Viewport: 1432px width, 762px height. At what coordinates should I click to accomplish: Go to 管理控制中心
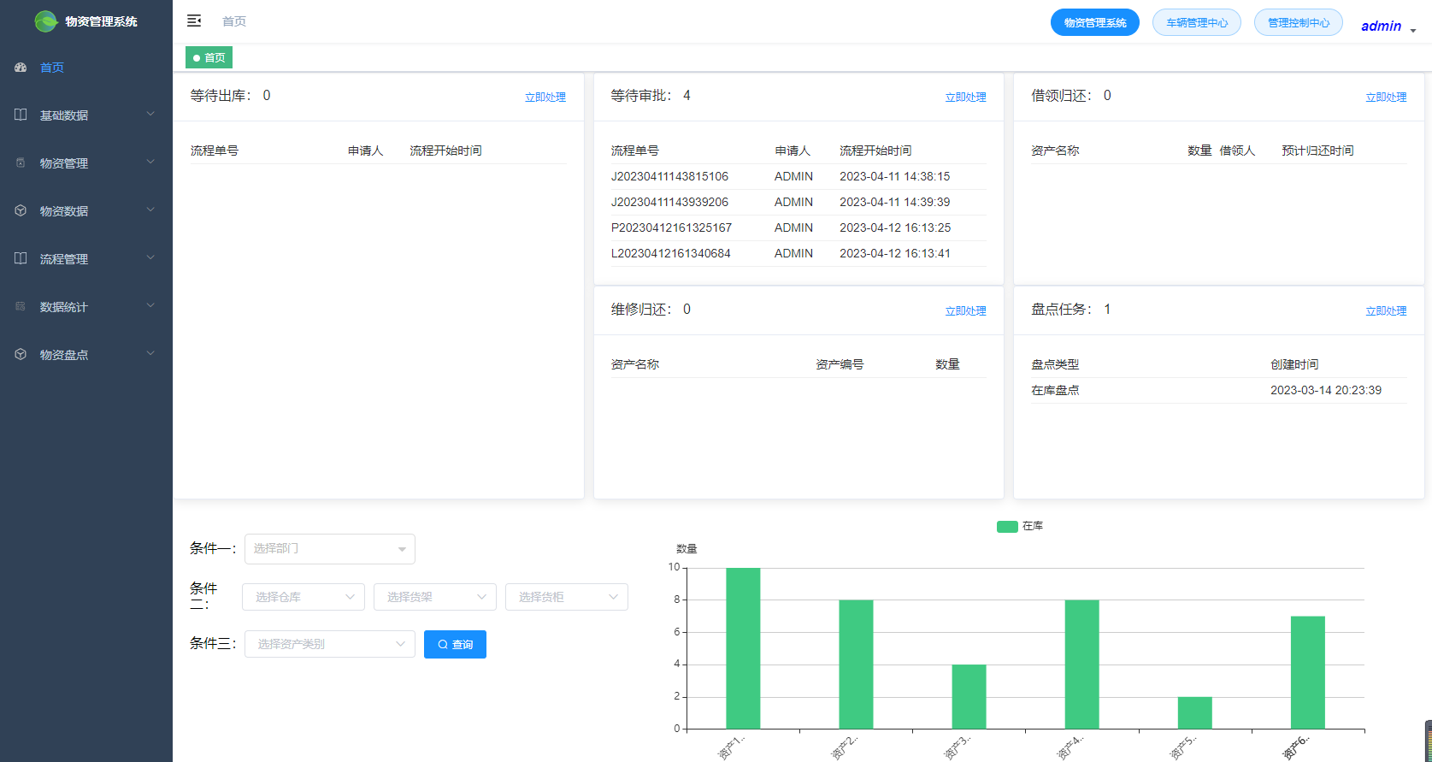(x=1299, y=22)
